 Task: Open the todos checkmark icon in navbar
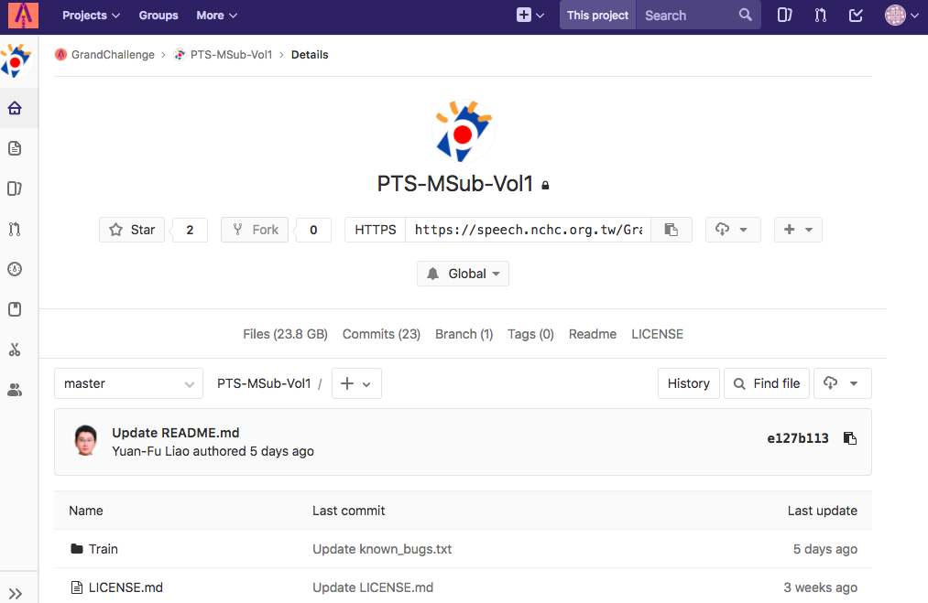click(x=856, y=15)
